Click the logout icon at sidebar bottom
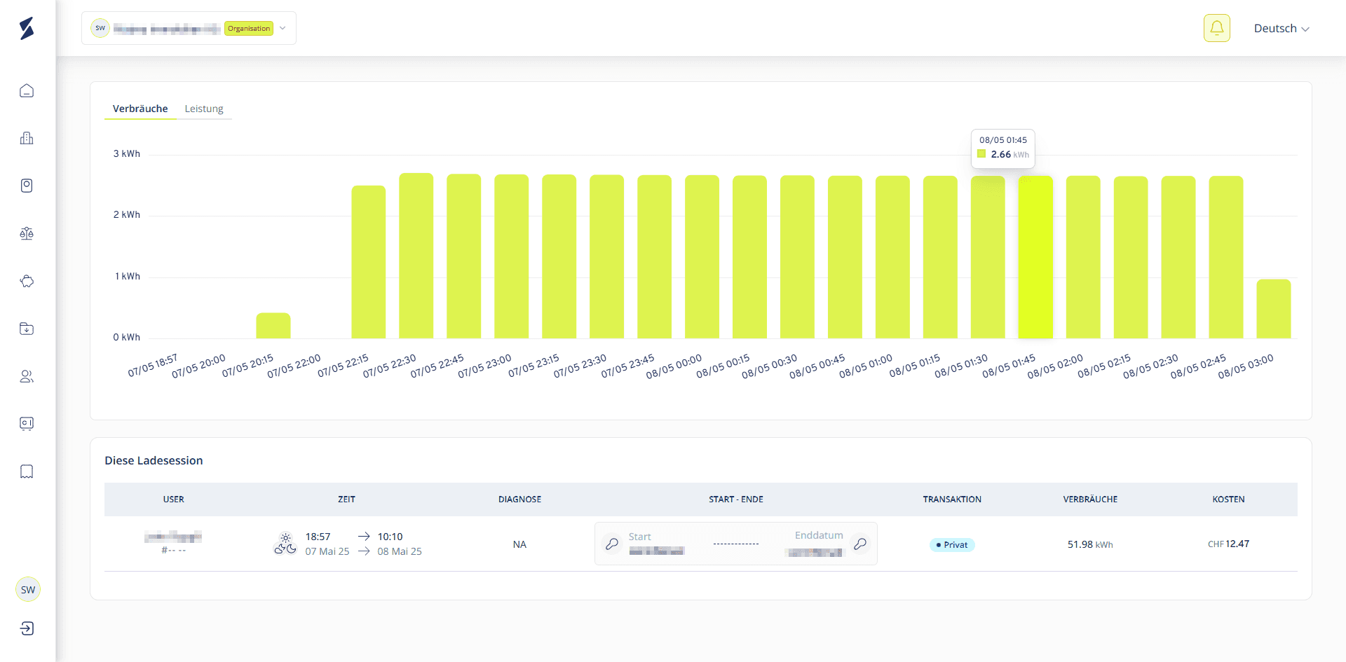The height and width of the screenshot is (662, 1346). point(27,628)
